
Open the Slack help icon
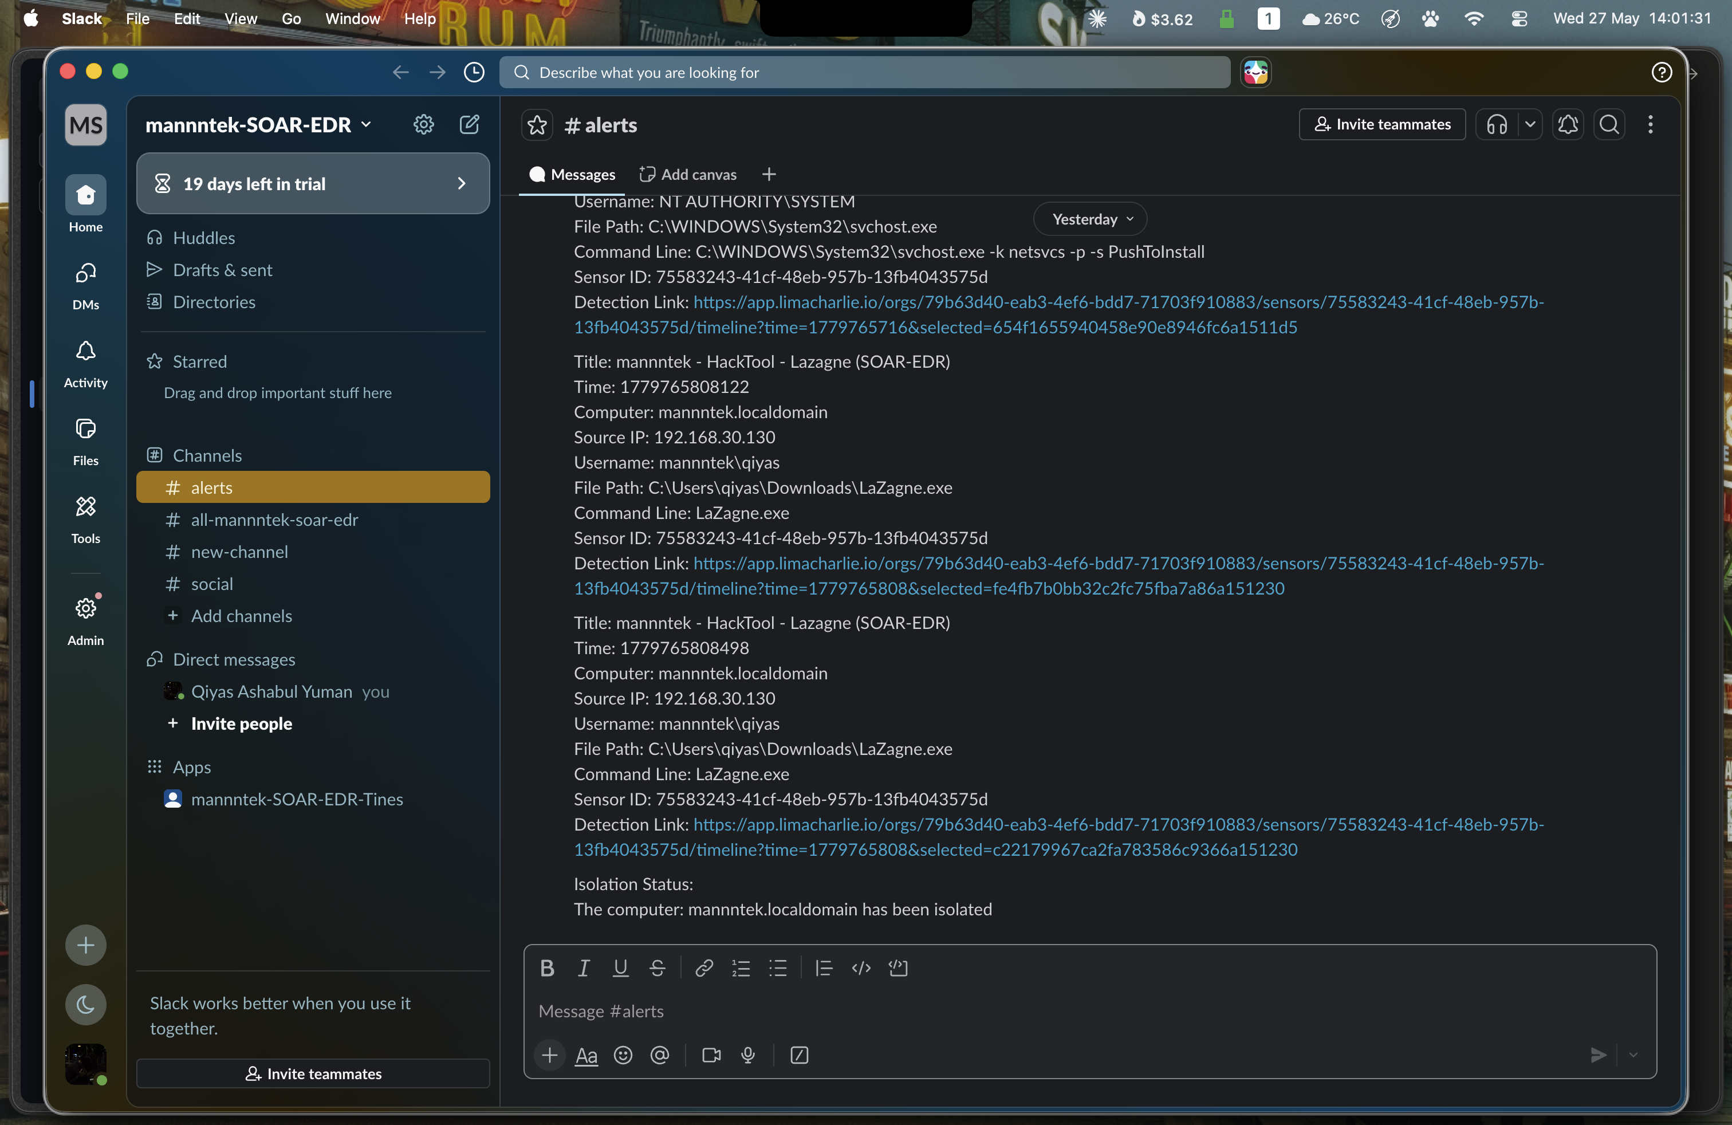(x=1662, y=73)
